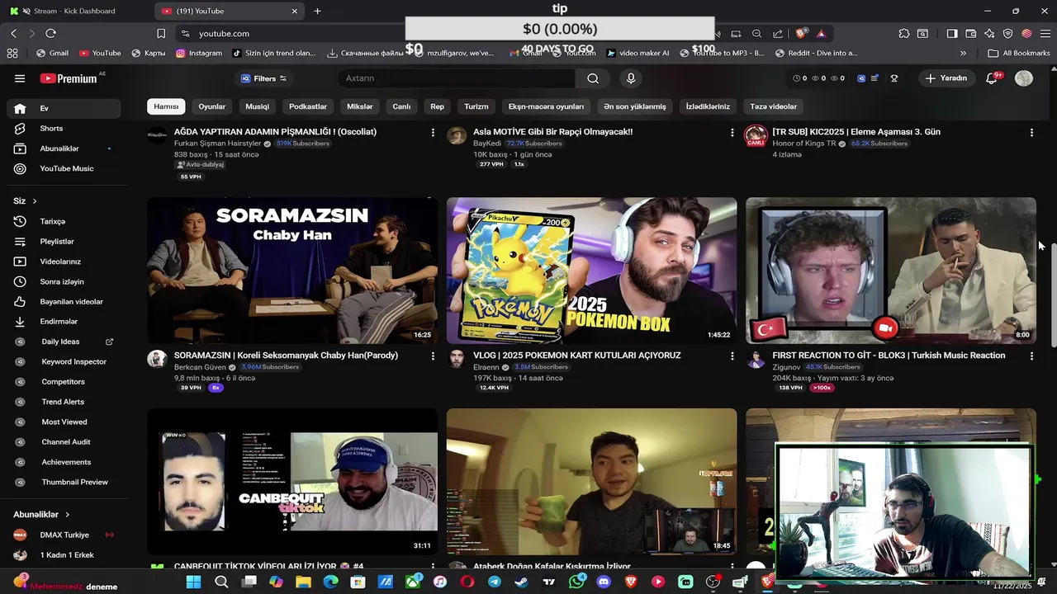Open more options for FIRST REACTION video
Screen dimensions: 1057x594
1031,356
